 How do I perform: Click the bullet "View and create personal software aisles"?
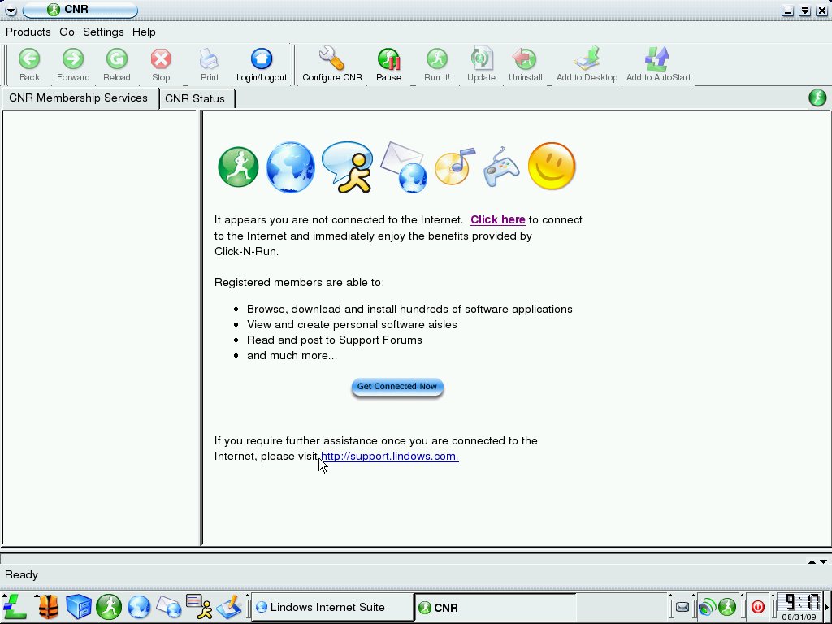[x=352, y=324]
